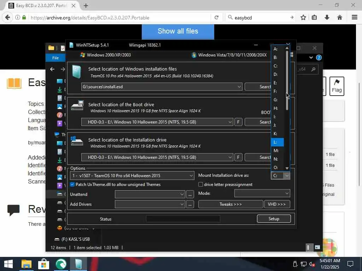Click F button beside Installation drive
This screenshot has height=271, width=362.
(238, 157)
